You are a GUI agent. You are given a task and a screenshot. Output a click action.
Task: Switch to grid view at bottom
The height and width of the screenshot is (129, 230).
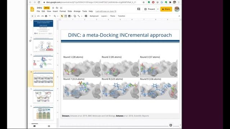pos(49,126)
